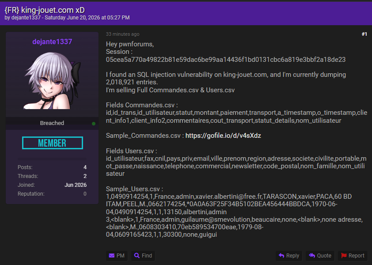Click the thread title king-jouet.com xD

[x=45, y=10]
